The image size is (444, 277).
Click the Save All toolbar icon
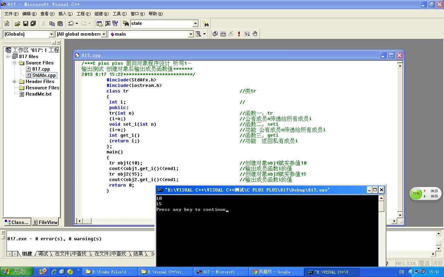33,24
